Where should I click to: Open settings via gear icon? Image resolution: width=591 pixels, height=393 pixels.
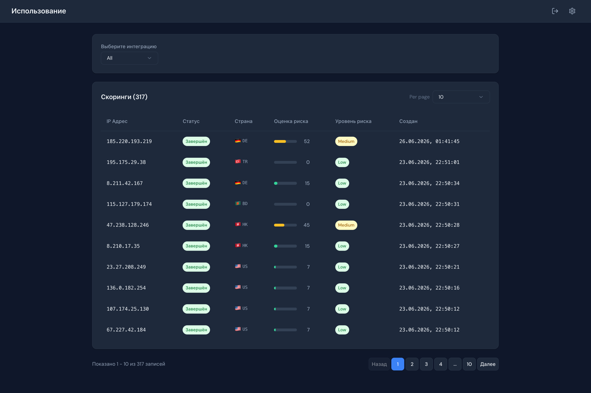(572, 11)
